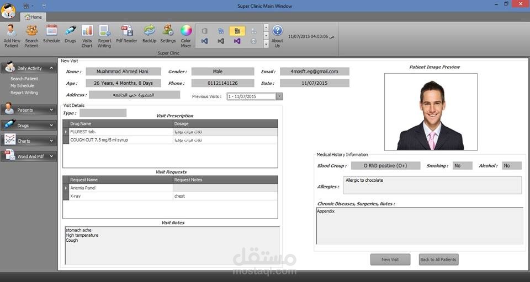Click the Alcohol field showing No
The width and height of the screenshot is (530, 282).
click(x=512, y=166)
